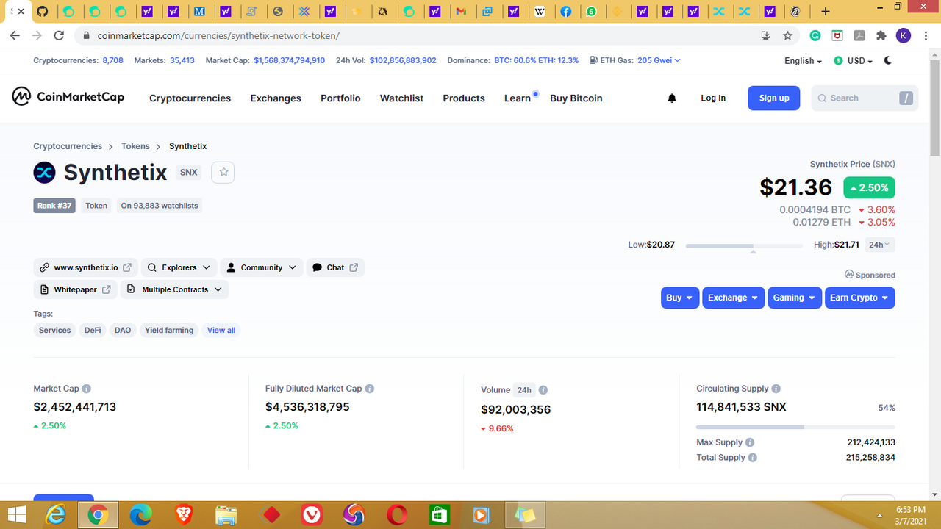The height and width of the screenshot is (529, 941).
Task: Bookmark this page with the star icon
Action: pos(787,35)
